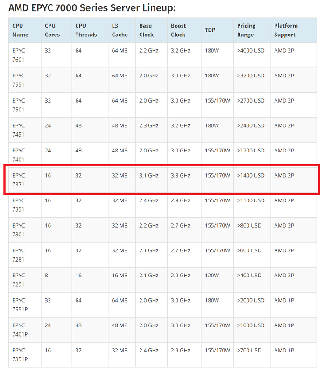Select the 'CPU Cores' column header
The image size is (324, 373).
pyautogui.click(x=56, y=30)
